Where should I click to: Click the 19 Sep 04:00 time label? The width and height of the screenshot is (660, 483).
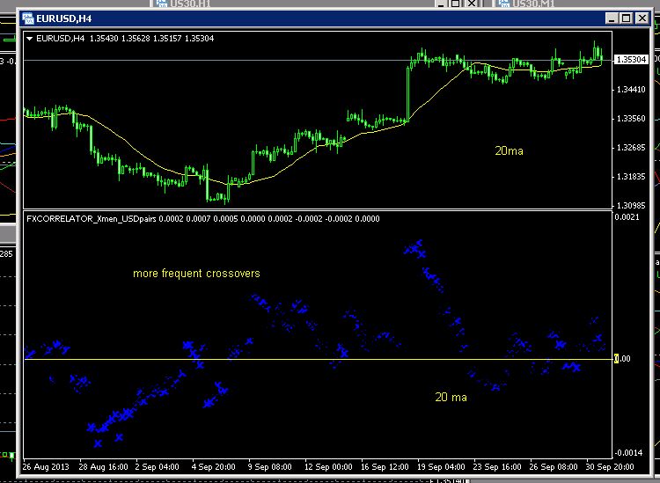pos(441,467)
